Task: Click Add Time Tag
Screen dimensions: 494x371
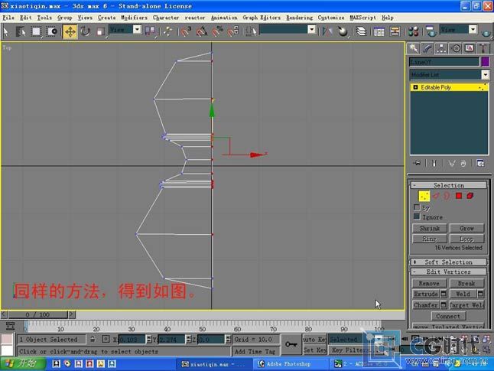Action: pos(255,351)
